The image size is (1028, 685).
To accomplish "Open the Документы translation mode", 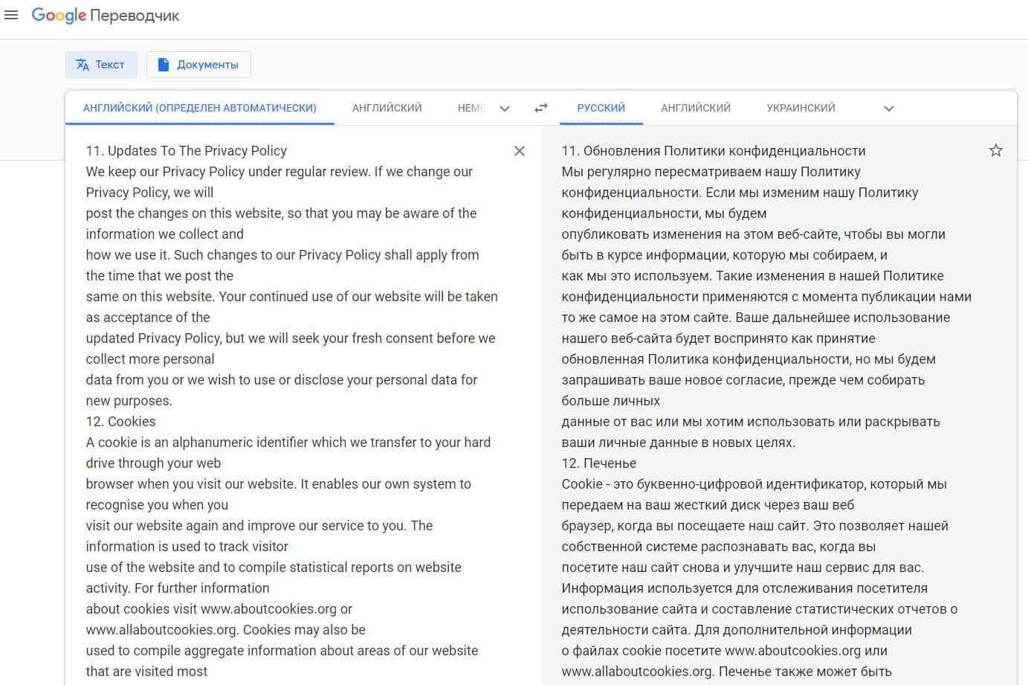I will tap(198, 65).
